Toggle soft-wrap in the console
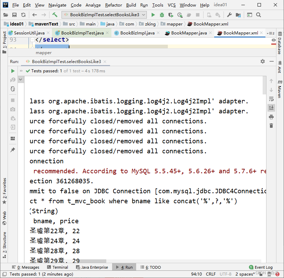Viewport: 284px width, 278px height. [271, 99]
